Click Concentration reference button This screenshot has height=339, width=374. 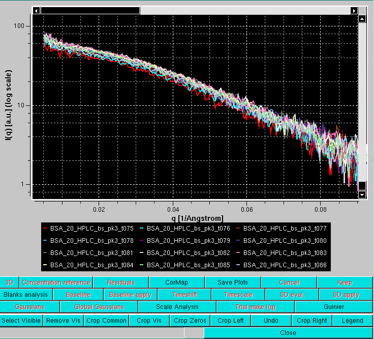(56, 282)
